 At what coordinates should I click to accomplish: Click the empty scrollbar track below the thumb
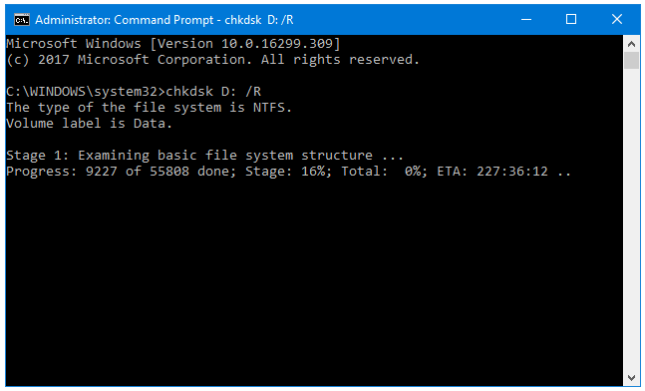[631, 218]
